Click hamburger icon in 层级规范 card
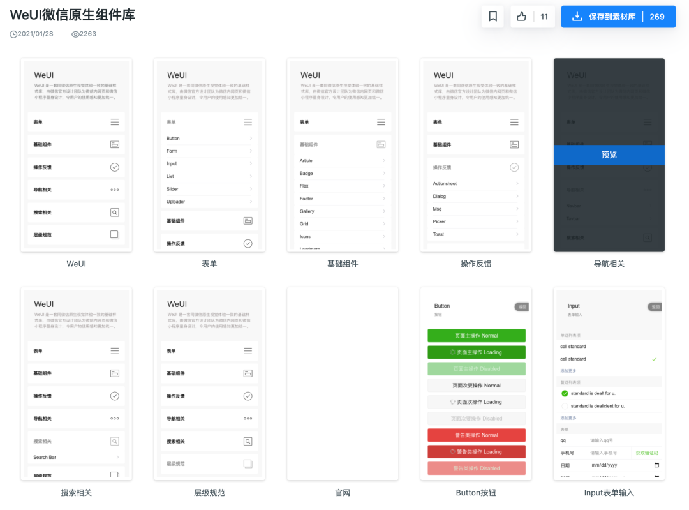 (248, 351)
